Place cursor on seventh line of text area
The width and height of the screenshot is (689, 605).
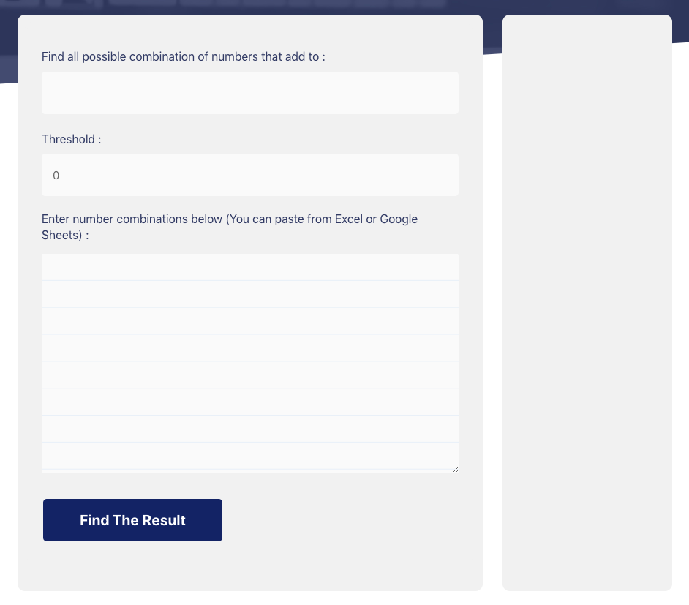click(250, 429)
